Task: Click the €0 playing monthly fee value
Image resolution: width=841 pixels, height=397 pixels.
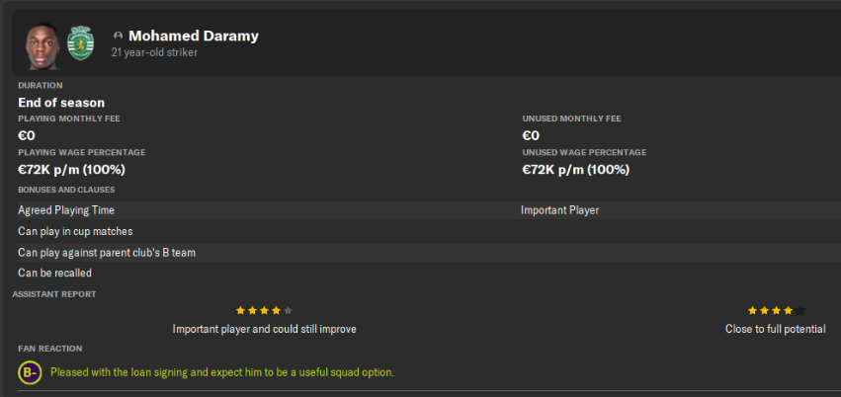Action: [27, 135]
